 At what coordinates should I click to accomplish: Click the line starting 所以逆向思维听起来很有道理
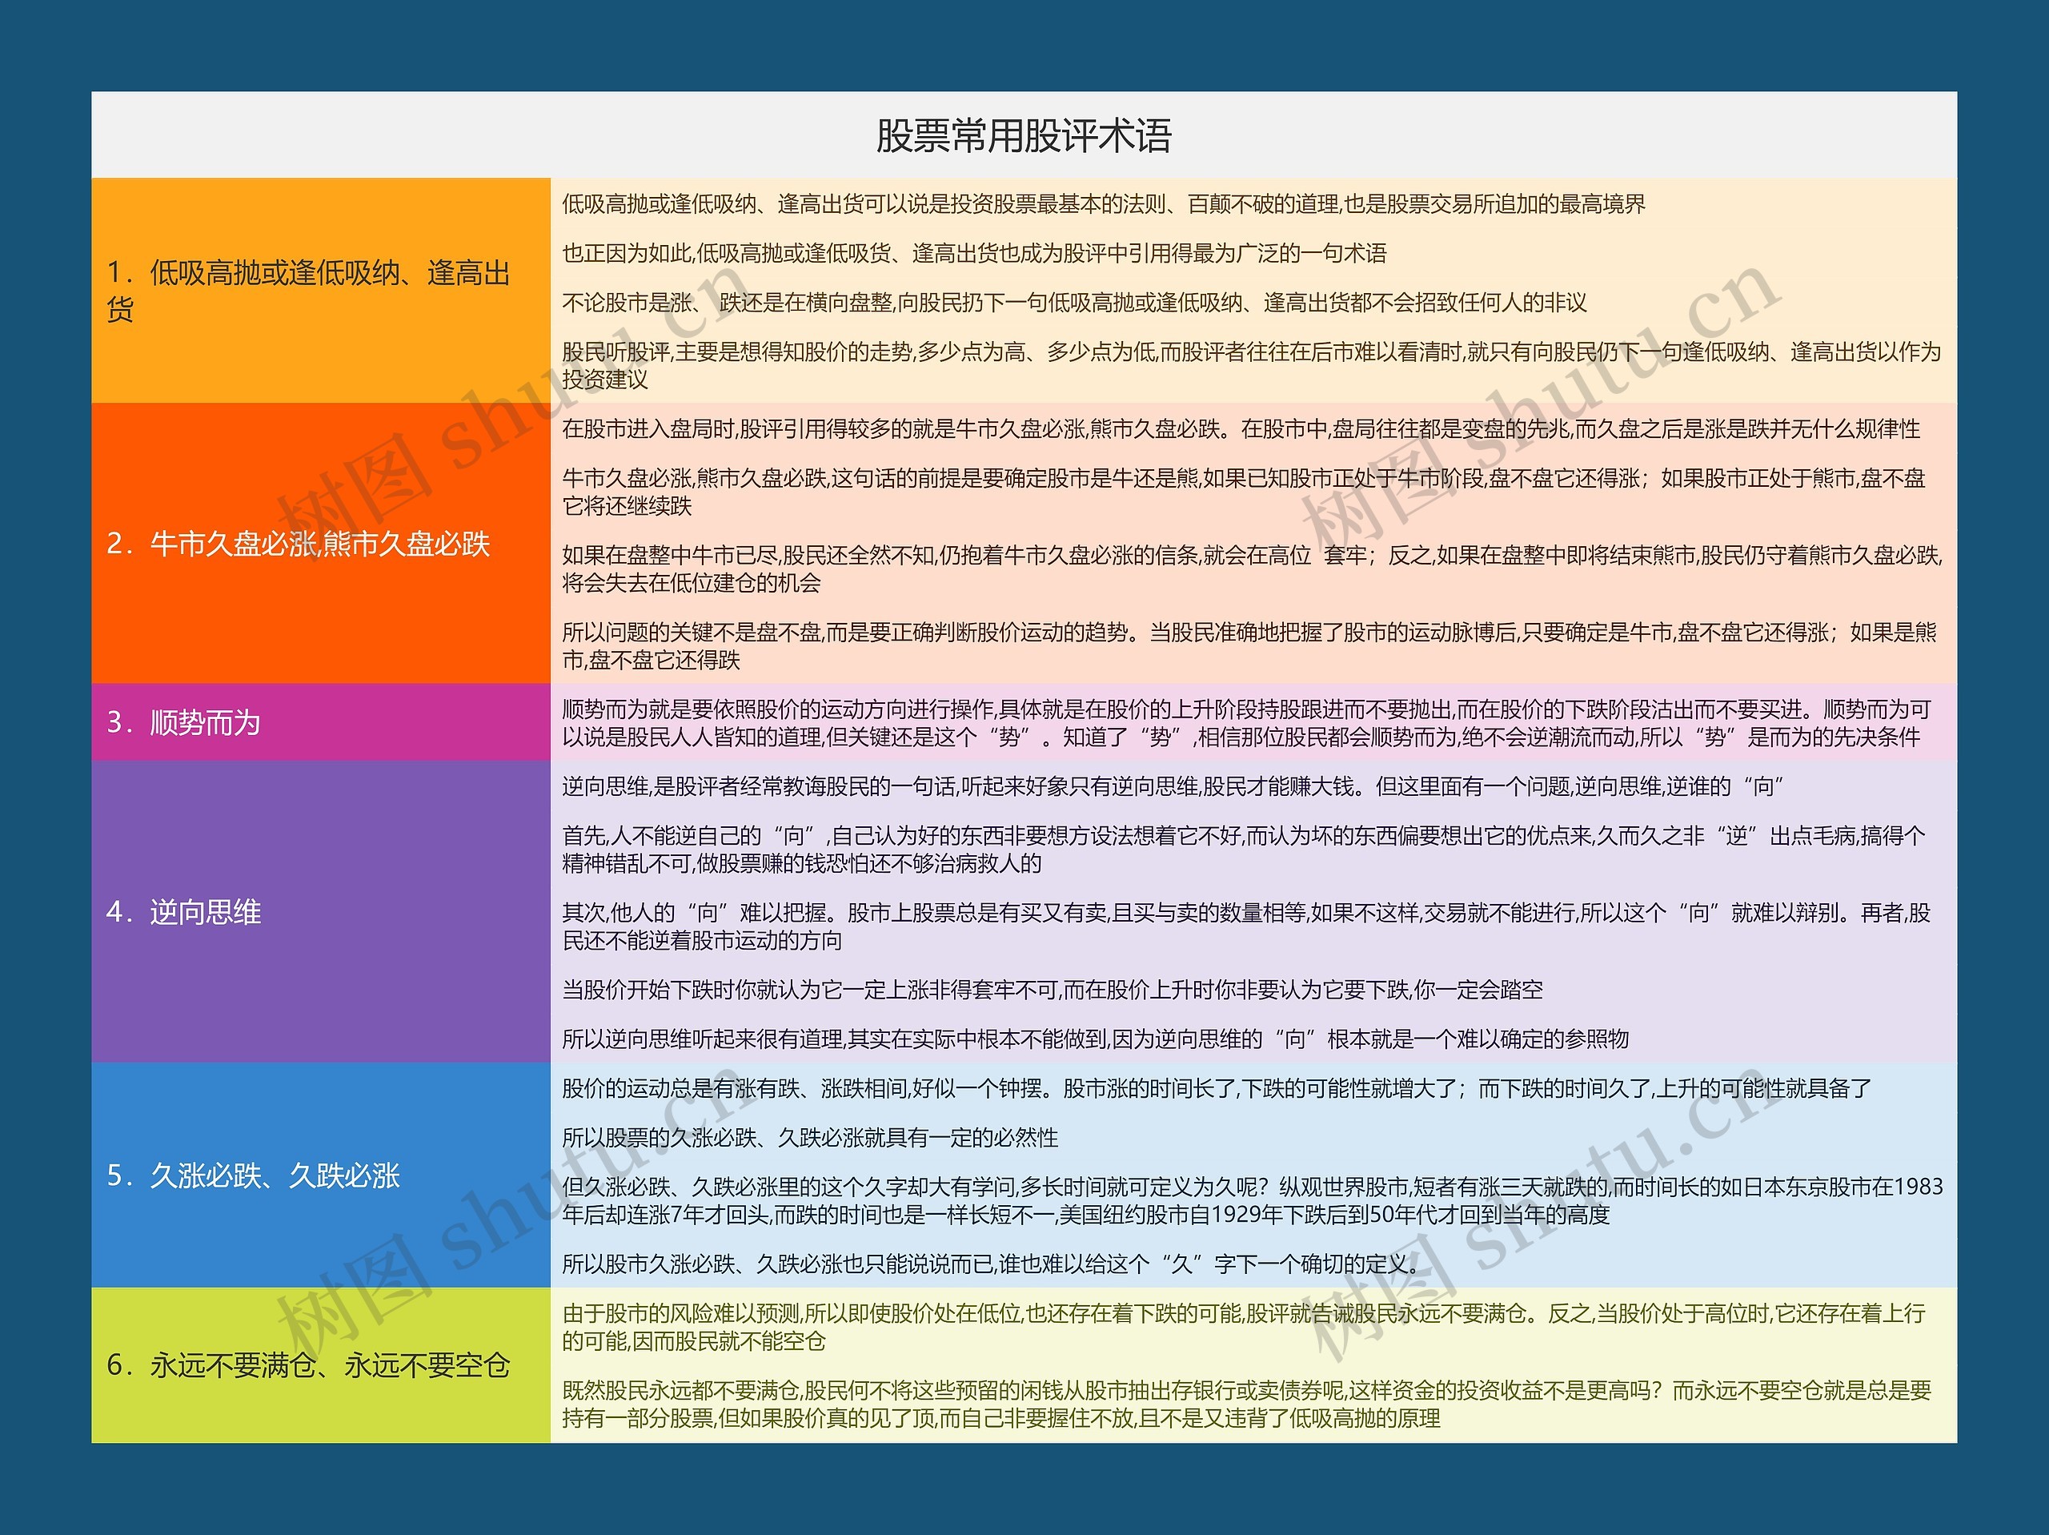click(1095, 1039)
